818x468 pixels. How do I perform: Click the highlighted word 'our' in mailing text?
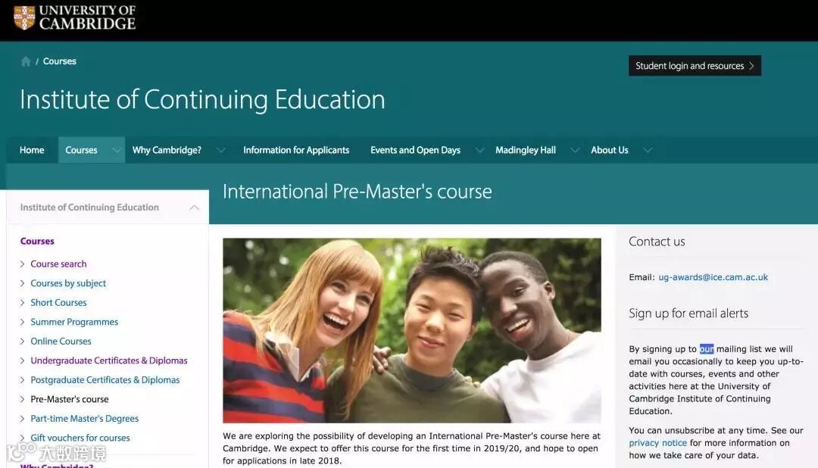(707, 349)
